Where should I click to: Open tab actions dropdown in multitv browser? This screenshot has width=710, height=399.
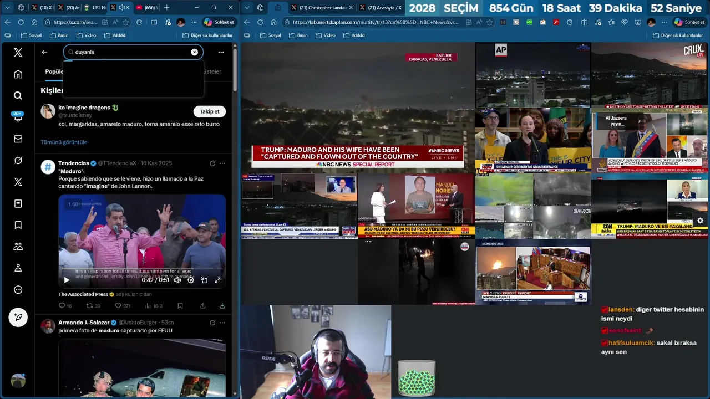tap(247, 8)
